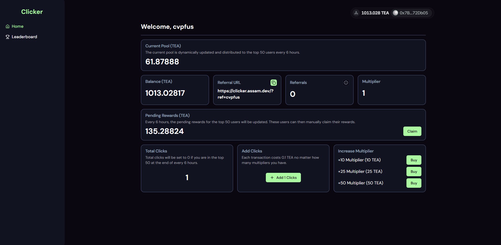Click the plus icon on Add Clicks button

point(272,178)
